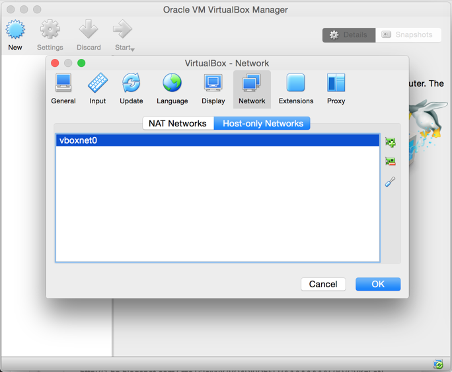Click the status bar icon at bottom right
Viewport: 452px width, 372px height.
[438, 364]
